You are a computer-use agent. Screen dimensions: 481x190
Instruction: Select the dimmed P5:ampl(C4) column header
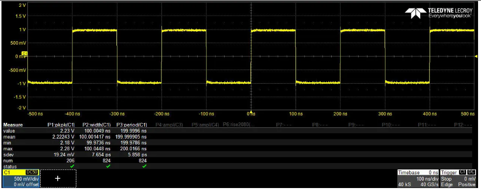coord(205,125)
